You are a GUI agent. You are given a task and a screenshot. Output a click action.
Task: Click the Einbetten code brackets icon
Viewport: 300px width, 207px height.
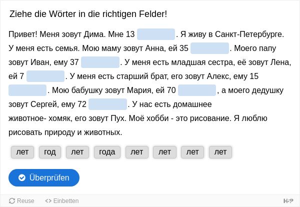[48, 201]
